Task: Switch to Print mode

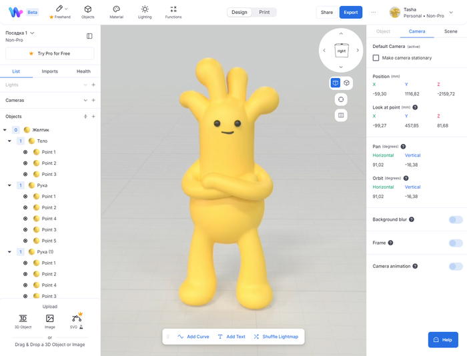Action: click(x=264, y=12)
